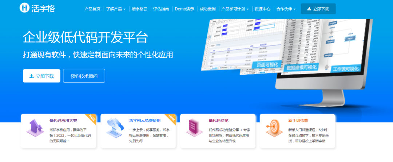
Task: Open 成功案例 in the navigation bar
Action: pos(208,9)
